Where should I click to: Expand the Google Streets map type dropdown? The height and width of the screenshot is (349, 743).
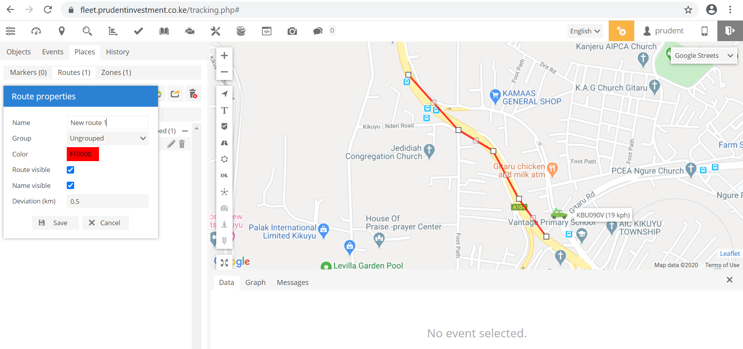click(703, 56)
